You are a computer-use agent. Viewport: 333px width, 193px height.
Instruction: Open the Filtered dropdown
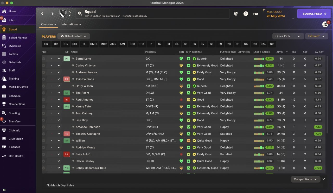tap(316, 36)
